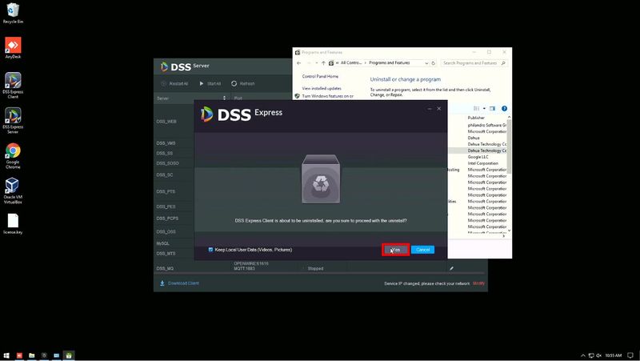
Task: Confirm uninstall with the Yes button
Action: [x=395, y=250]
